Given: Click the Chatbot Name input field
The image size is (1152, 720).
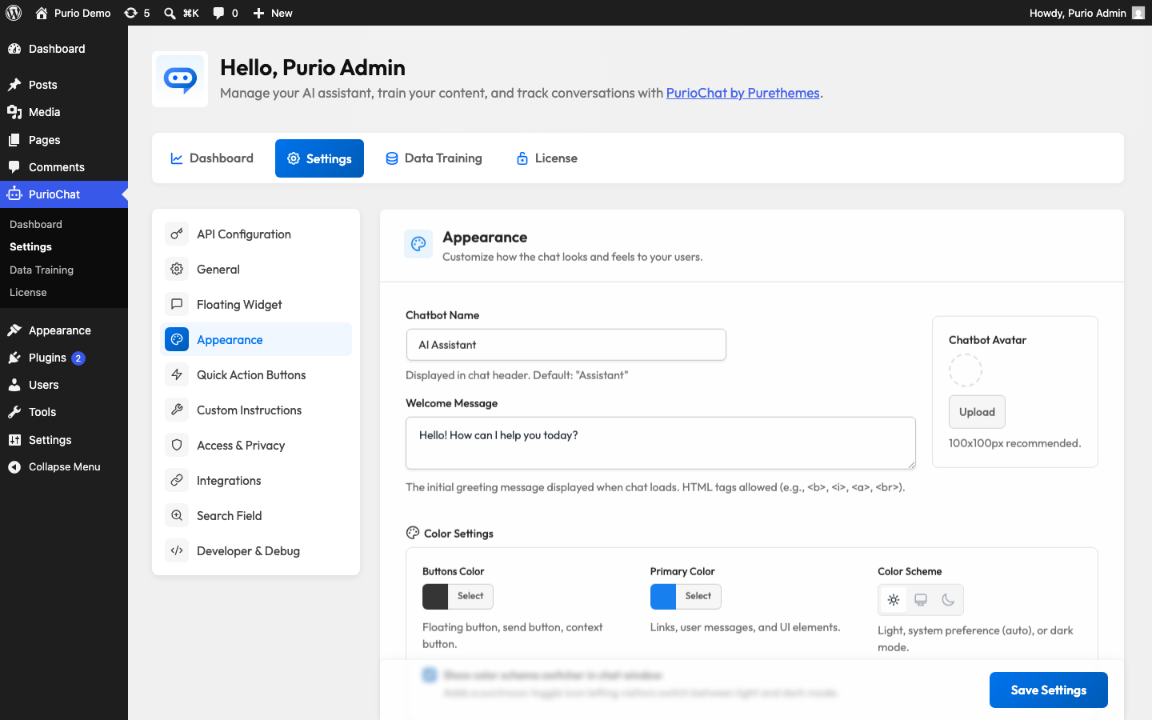Looking at the screenshot, I should tap(566, 345).
